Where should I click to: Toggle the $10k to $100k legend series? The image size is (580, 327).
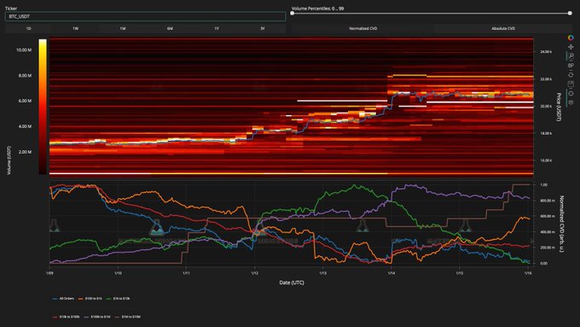(x=66, y=317)
